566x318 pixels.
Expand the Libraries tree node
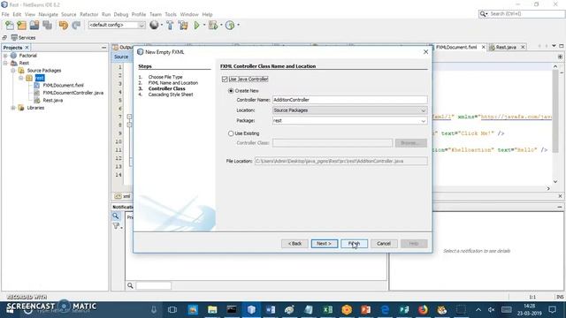point(13,108)
